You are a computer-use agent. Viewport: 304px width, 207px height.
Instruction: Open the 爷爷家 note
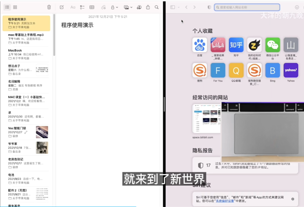click(26, 148)
